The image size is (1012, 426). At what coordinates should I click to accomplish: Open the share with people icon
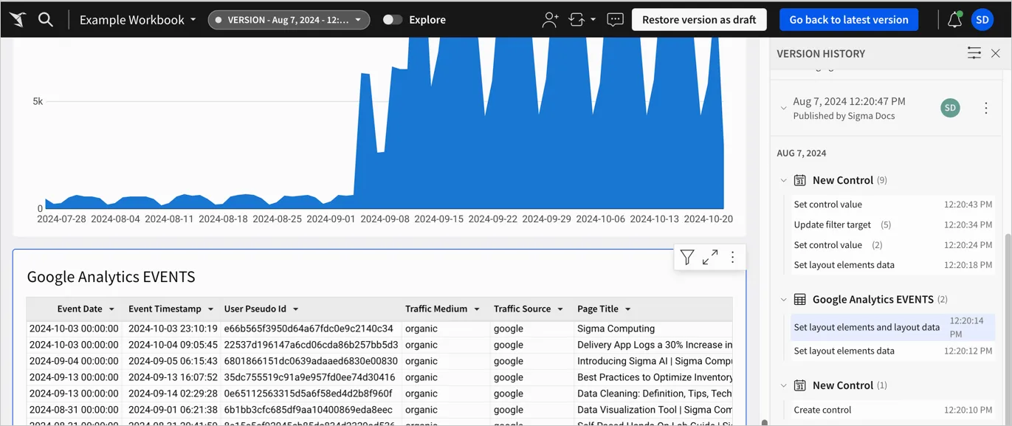[550, 20]
